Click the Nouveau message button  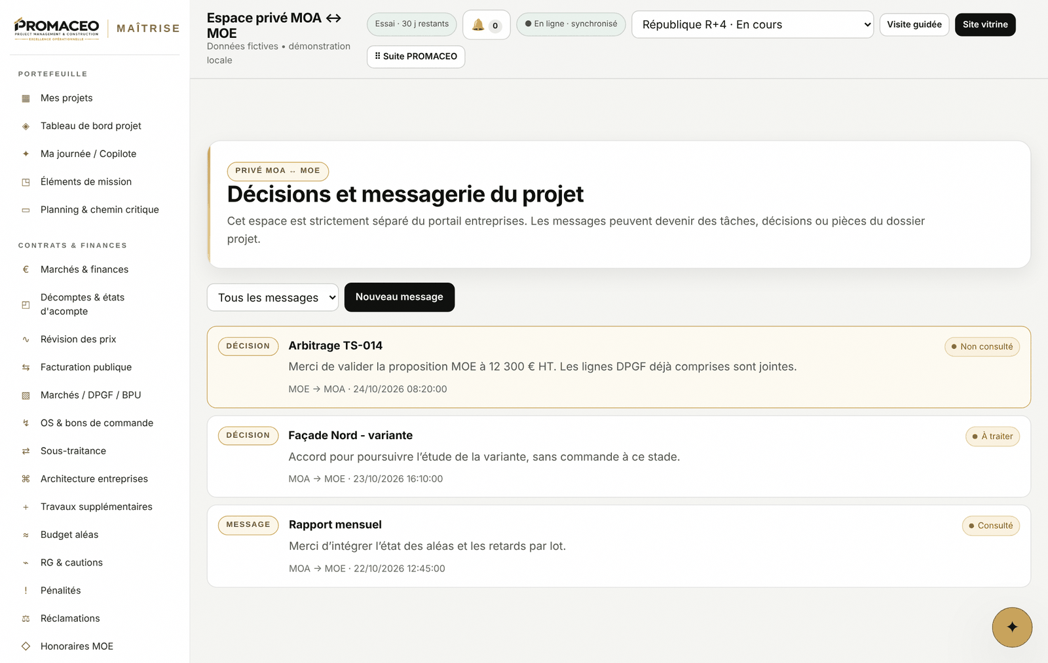(x=399, y=297)
